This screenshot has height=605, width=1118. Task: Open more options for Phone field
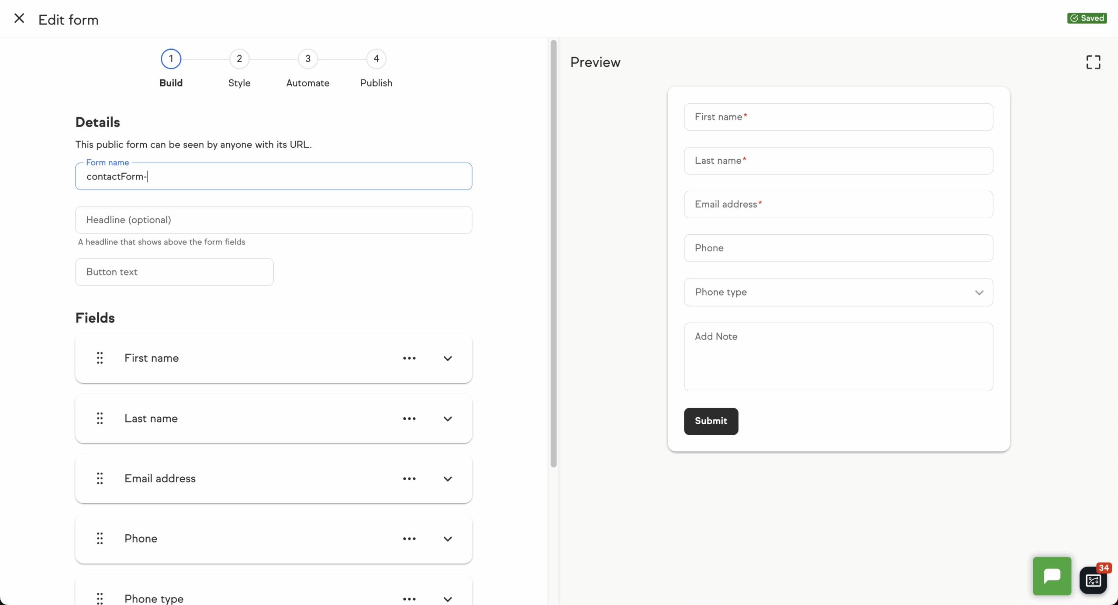point(409,539)
